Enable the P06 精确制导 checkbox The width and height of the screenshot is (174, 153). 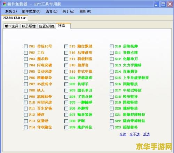tap(26, 78)
